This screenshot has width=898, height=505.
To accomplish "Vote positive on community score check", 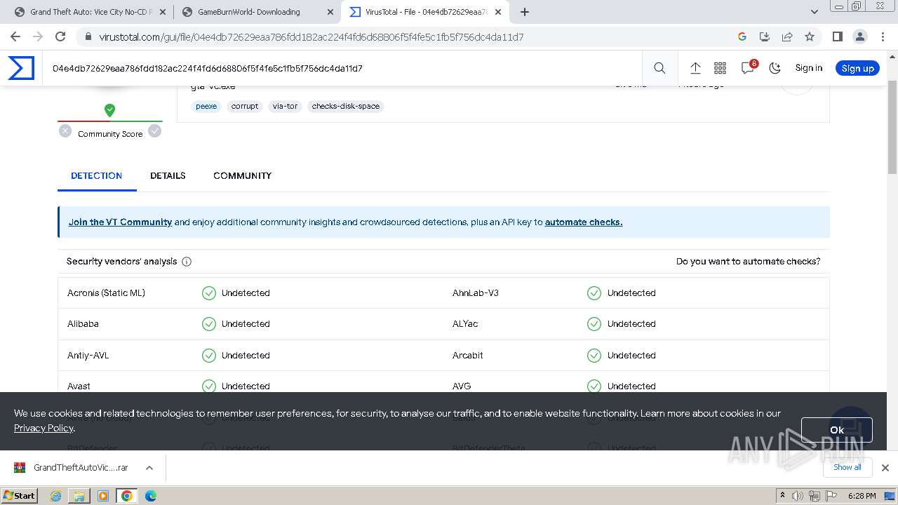I will click(155, 130).
